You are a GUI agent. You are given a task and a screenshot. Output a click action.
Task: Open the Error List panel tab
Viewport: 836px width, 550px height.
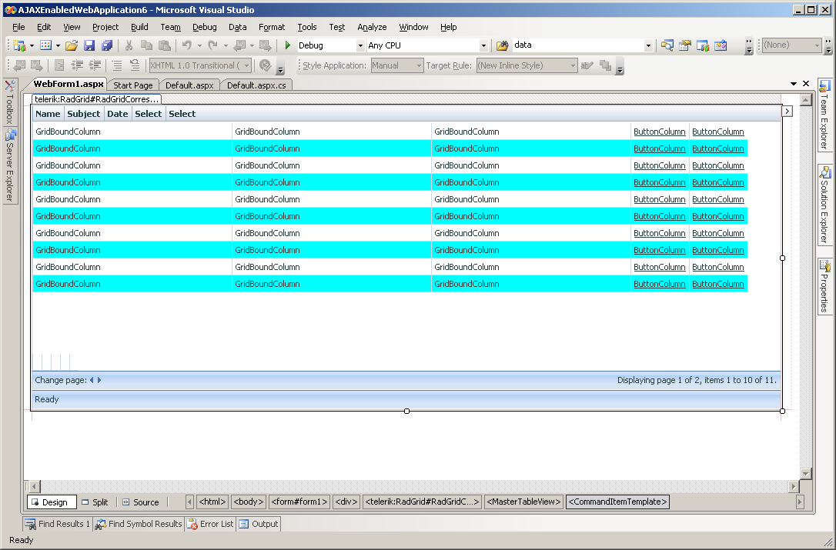coord(211,524)
